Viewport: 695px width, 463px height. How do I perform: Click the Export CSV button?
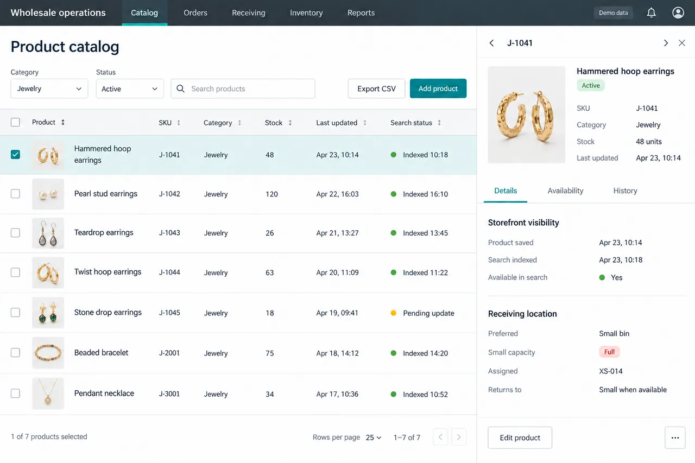(376, 88)
